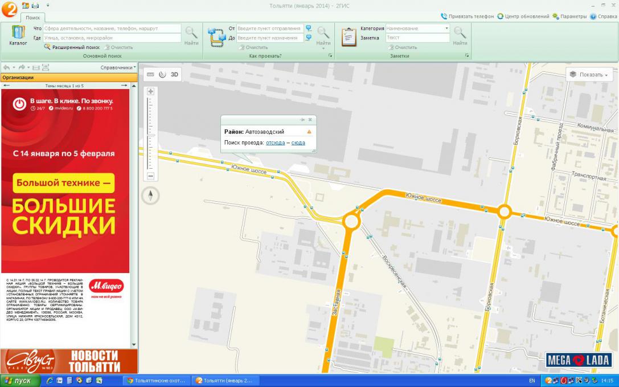Switch to the Поиск ribbon tab

click(x=32, y=18)
